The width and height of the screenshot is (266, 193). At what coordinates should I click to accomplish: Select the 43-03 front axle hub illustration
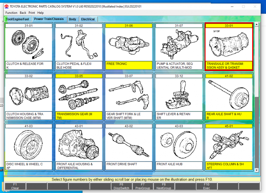pos(179,145)
